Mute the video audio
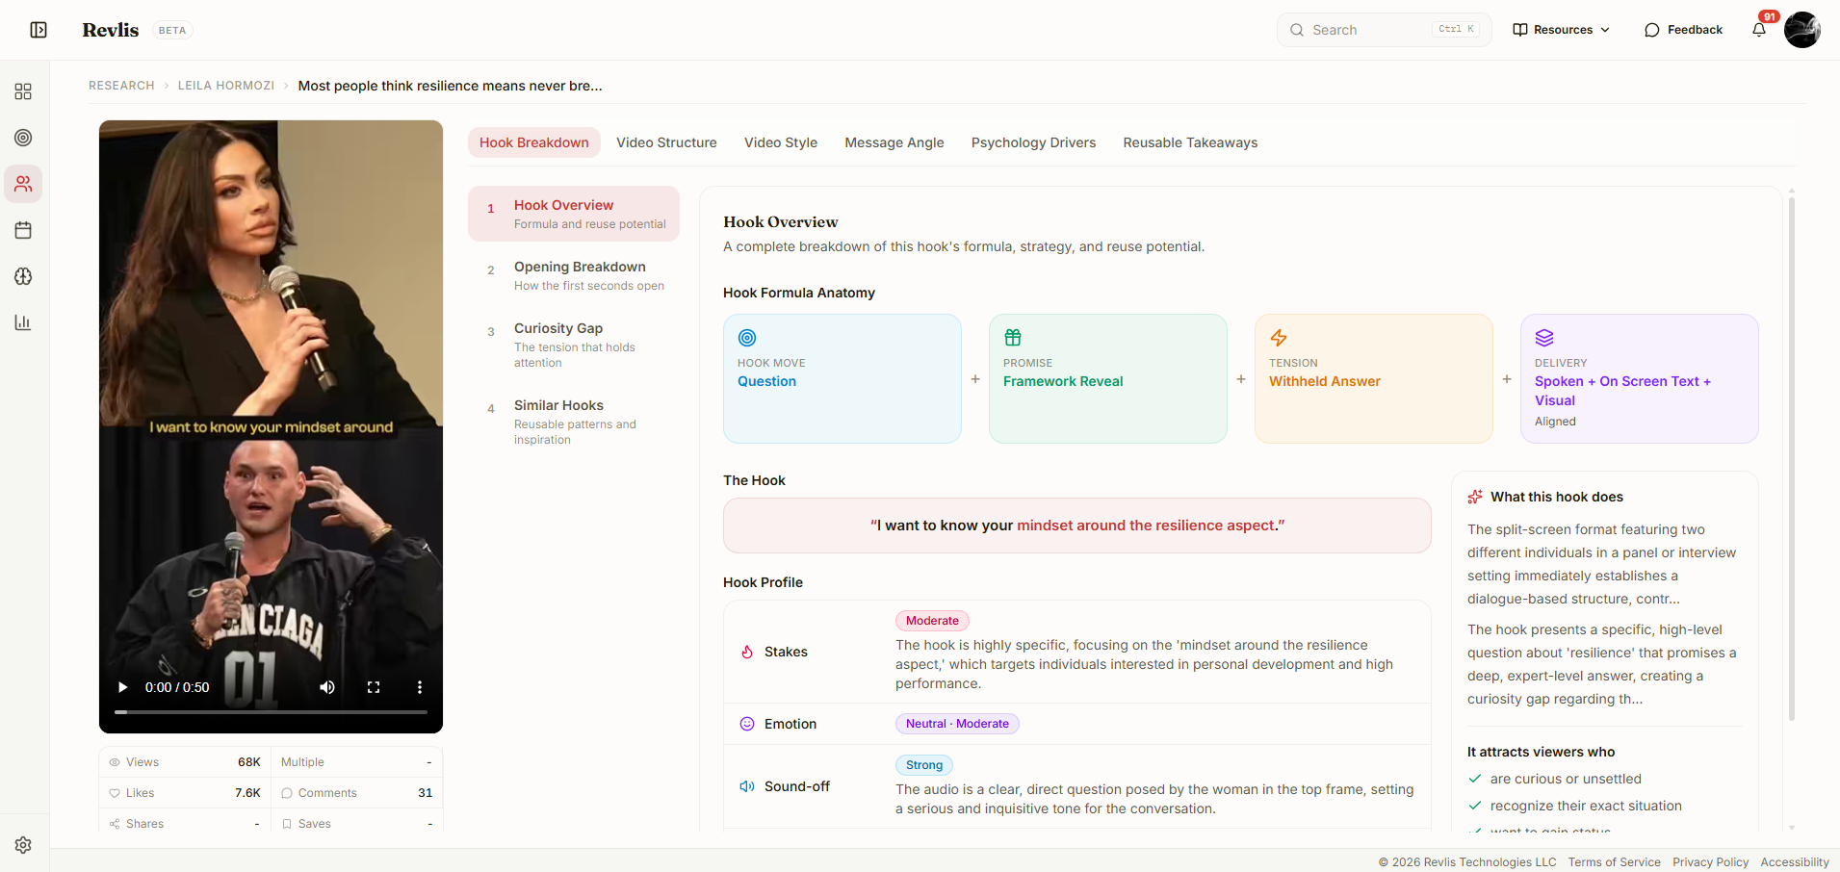Viewport: 1840px width, 872px height. tap(327, 687)
